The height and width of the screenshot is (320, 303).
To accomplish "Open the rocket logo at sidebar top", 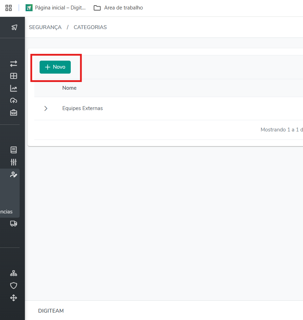I will tap(14, 27).
